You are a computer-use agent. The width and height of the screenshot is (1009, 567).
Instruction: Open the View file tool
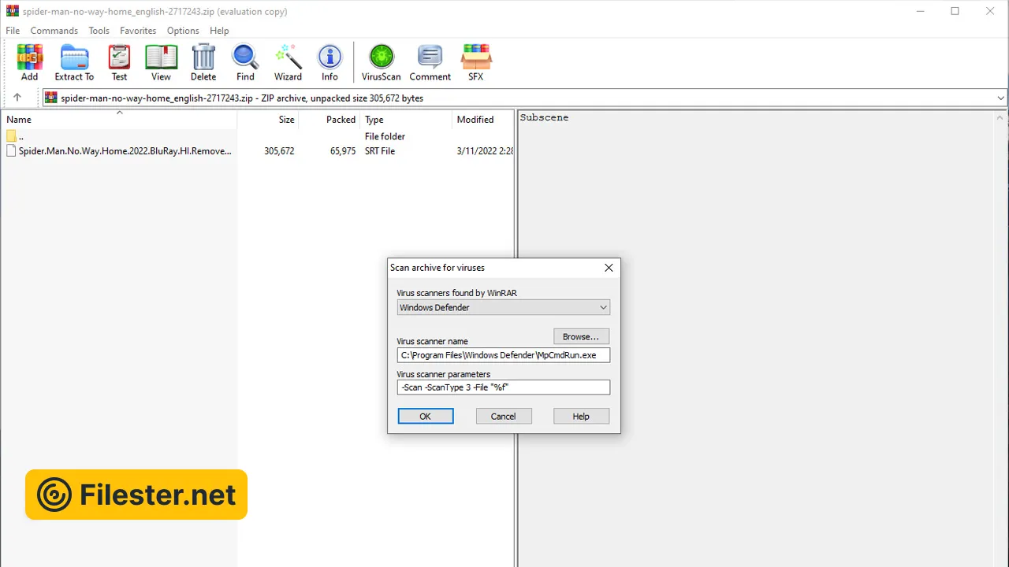(161, 62)
